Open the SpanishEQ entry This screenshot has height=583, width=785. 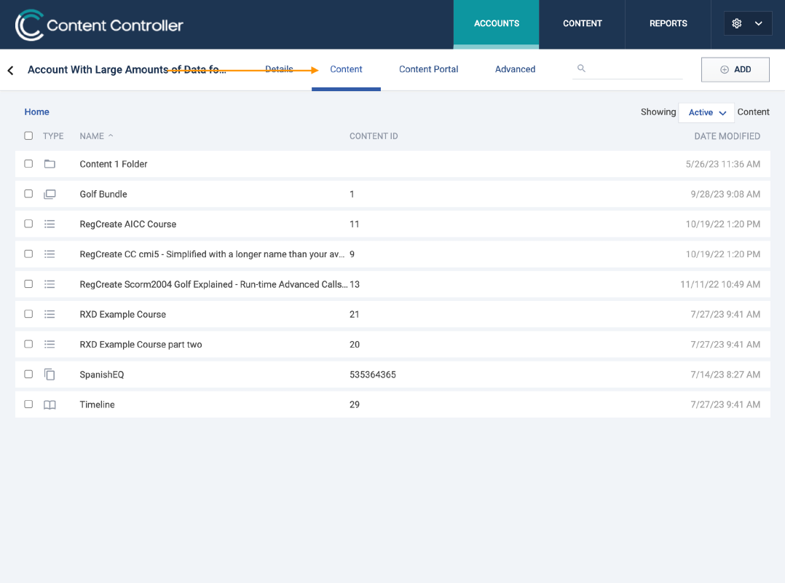coord(102,375)
